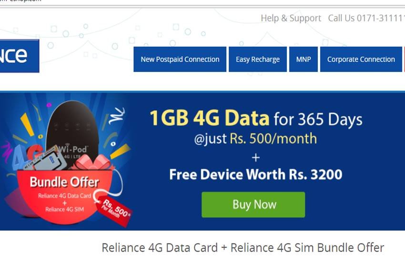This screenshot has width=405, height=262.
Task: Click the Reliance logo
Action: coord(20,56)
